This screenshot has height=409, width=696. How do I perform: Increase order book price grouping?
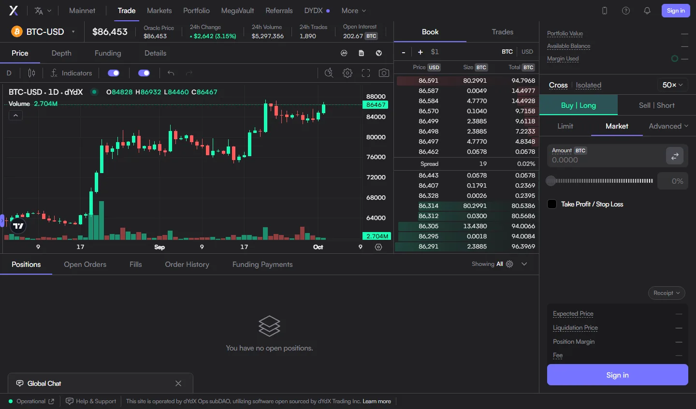420,52
